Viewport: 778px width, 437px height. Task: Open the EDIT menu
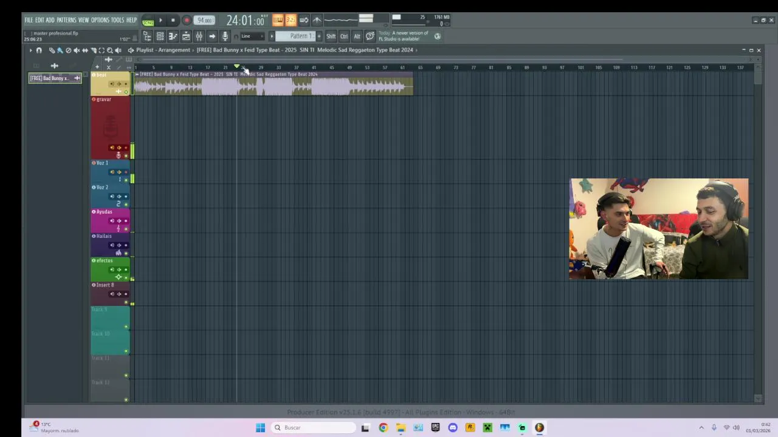click(40, 20)
